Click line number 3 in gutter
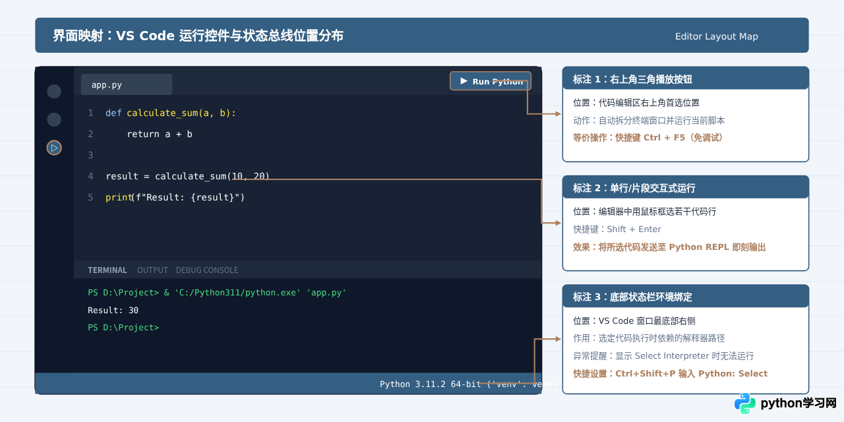844x422 pixels. [90, 155]
